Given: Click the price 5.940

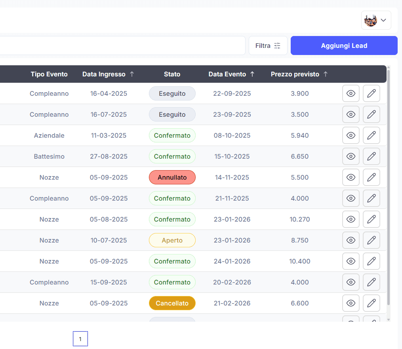Looking at the screenshot, I should click(300, 135).
